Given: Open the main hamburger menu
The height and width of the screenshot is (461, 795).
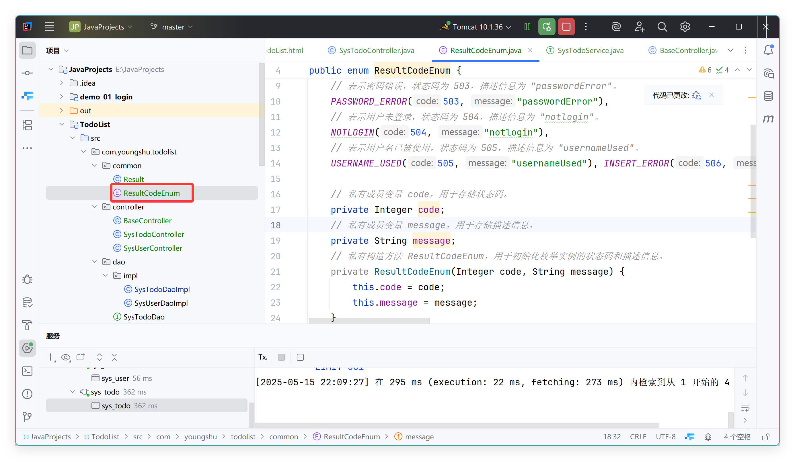Looking at the screenshot, I should (x=50, y=27).
